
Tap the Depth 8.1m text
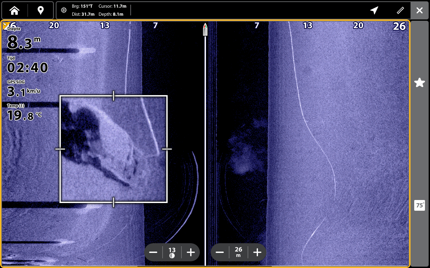pyautogui.click(x=111, y=14)
